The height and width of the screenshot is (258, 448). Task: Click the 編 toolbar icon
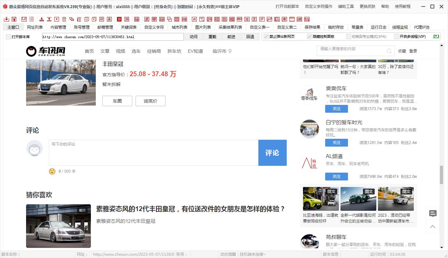(232, 19)
